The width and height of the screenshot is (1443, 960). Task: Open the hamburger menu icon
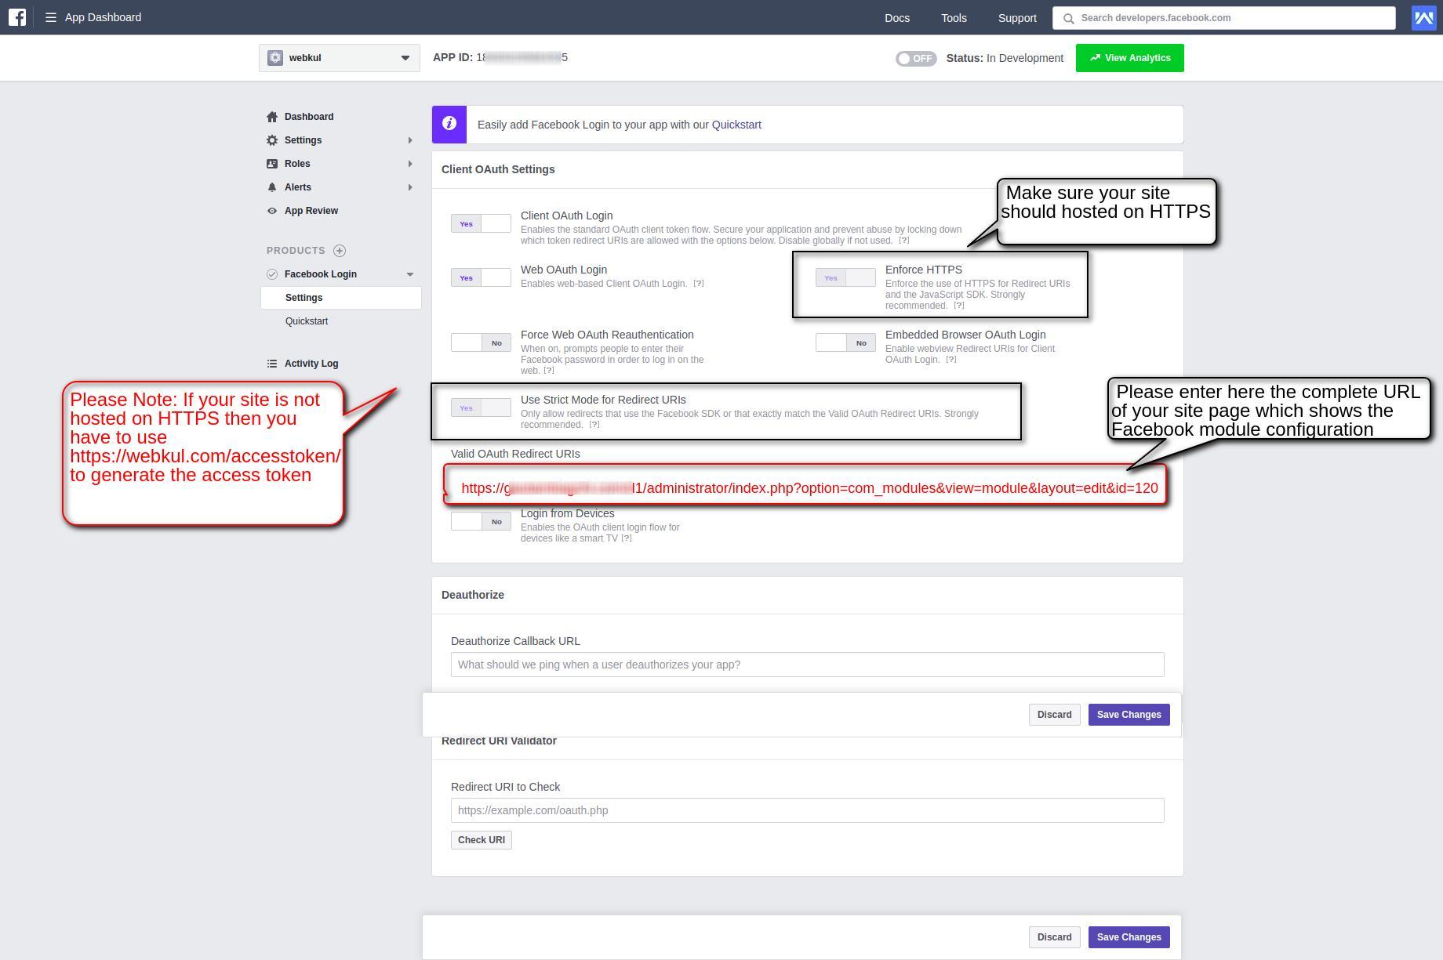(51, 17)
